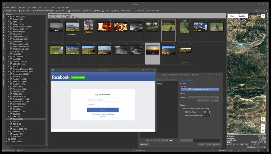Click the Not now link on Facebook login
The width and height of the screenshot is (271, 154).
tap(103, 116)
